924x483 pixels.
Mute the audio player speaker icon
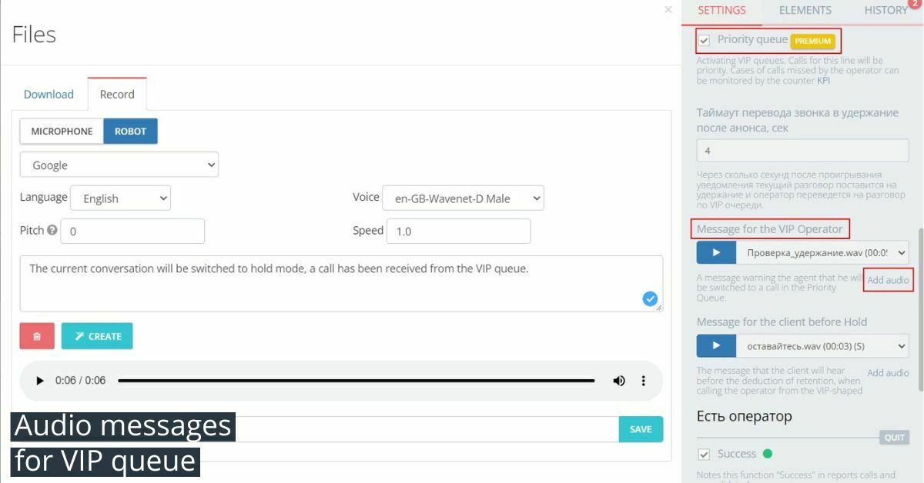pyautogui.click(x=619, y=380)
